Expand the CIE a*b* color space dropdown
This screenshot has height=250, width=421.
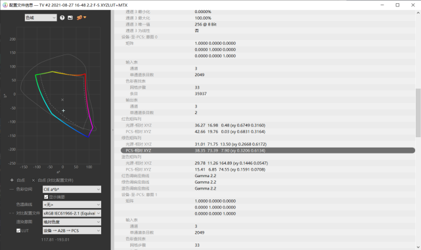coord(72,190)
